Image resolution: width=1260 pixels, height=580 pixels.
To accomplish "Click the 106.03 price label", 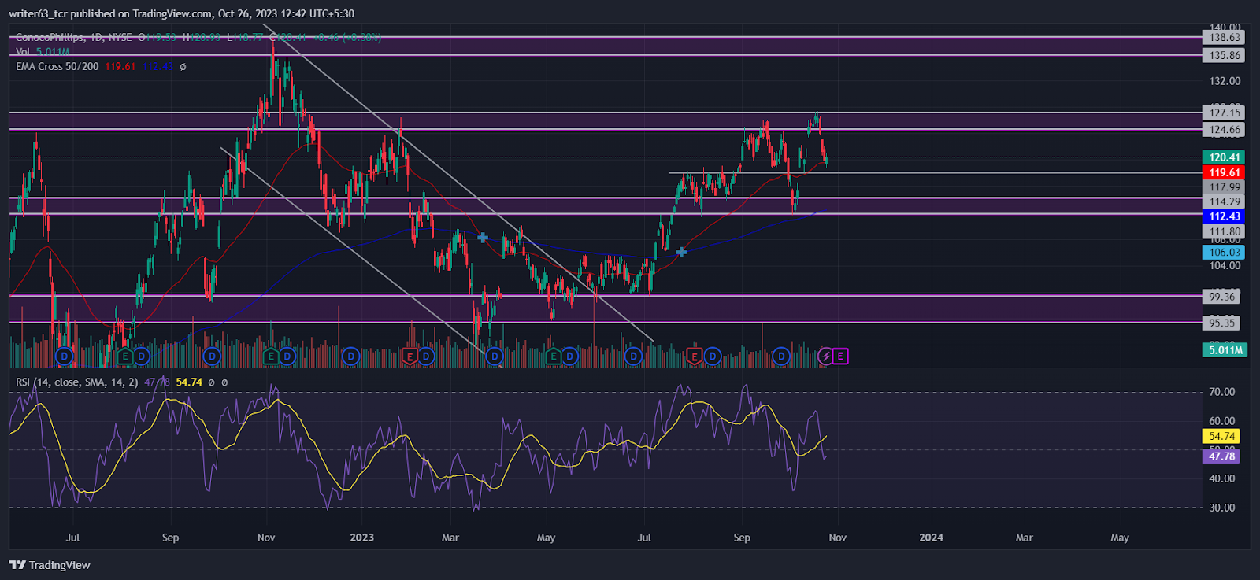I will click(x=1225, y=253).
